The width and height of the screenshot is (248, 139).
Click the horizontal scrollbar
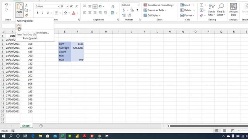pyautogui.click(x=209, y=126)
